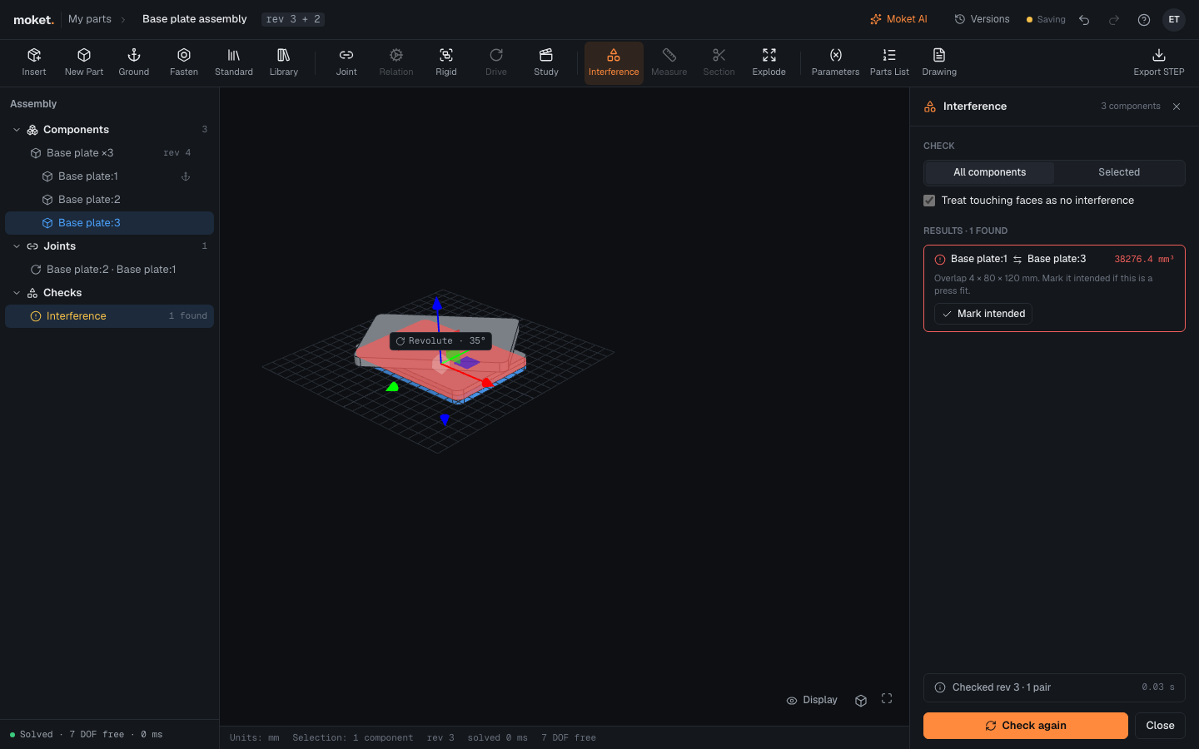Uncheck Treat touching faces as no interference

pos(929,201)
